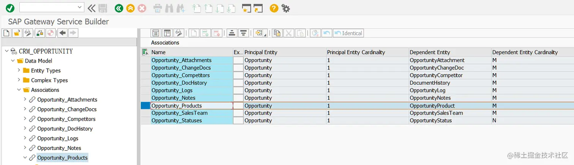Image resolution: width=574 pixels, height=165 pixels.
Task: Expand Opportunity_Competitors in the tree
Action: 25,119
